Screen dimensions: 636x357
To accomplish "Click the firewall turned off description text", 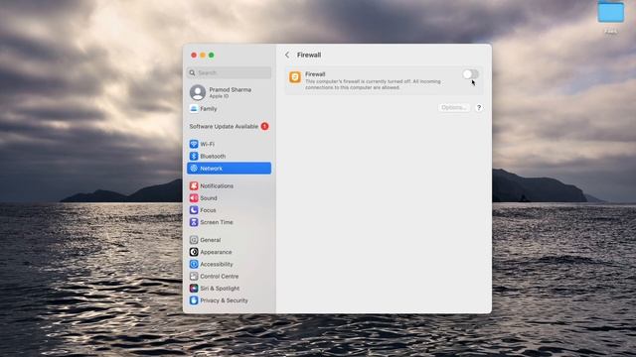I will 373,84.
